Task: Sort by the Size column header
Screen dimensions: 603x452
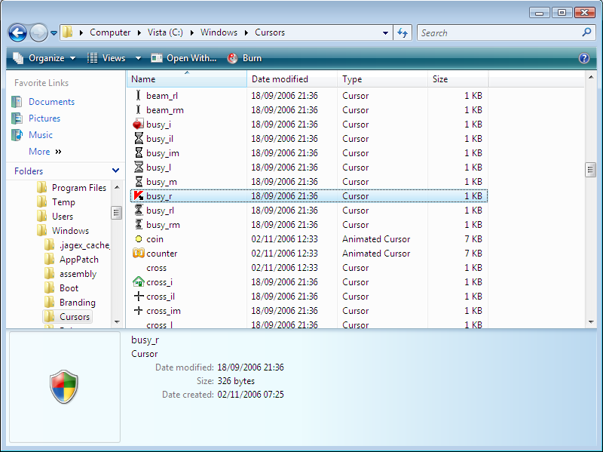Action: tap(458, 79)
